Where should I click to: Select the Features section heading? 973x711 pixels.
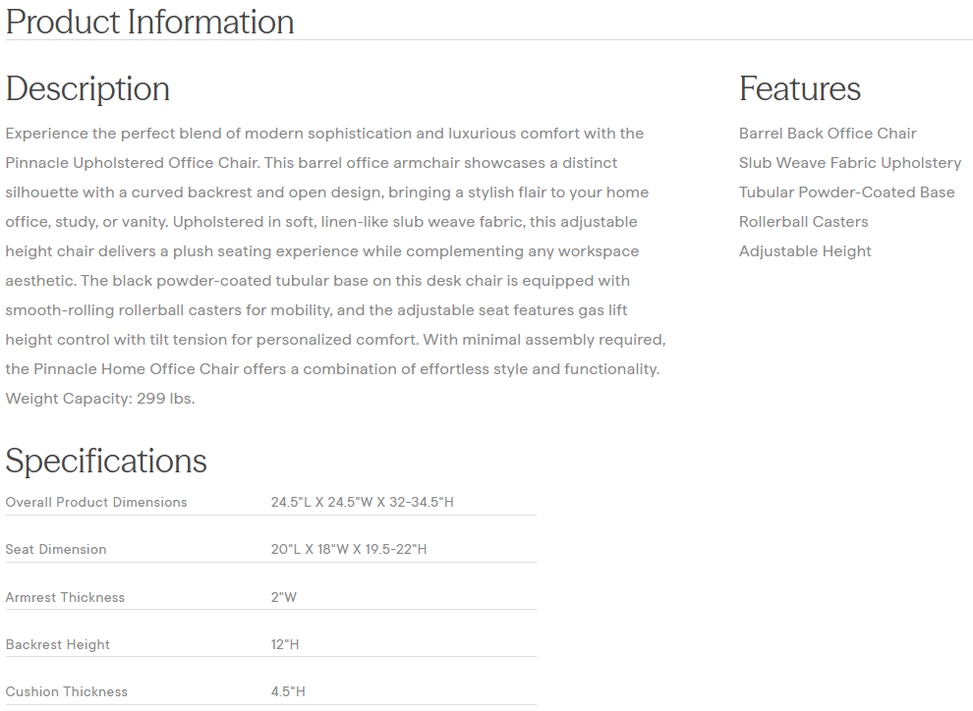coord(799,88)
